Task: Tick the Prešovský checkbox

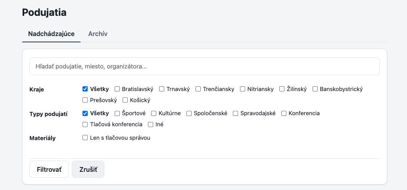Action: pos(85,100)
